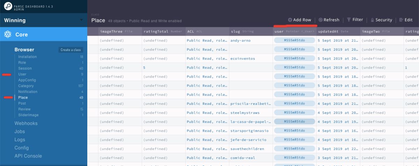Viewport: 419px width, 166px height.
Task: Click the Security padlock icon
Action: tap(372, 20)
